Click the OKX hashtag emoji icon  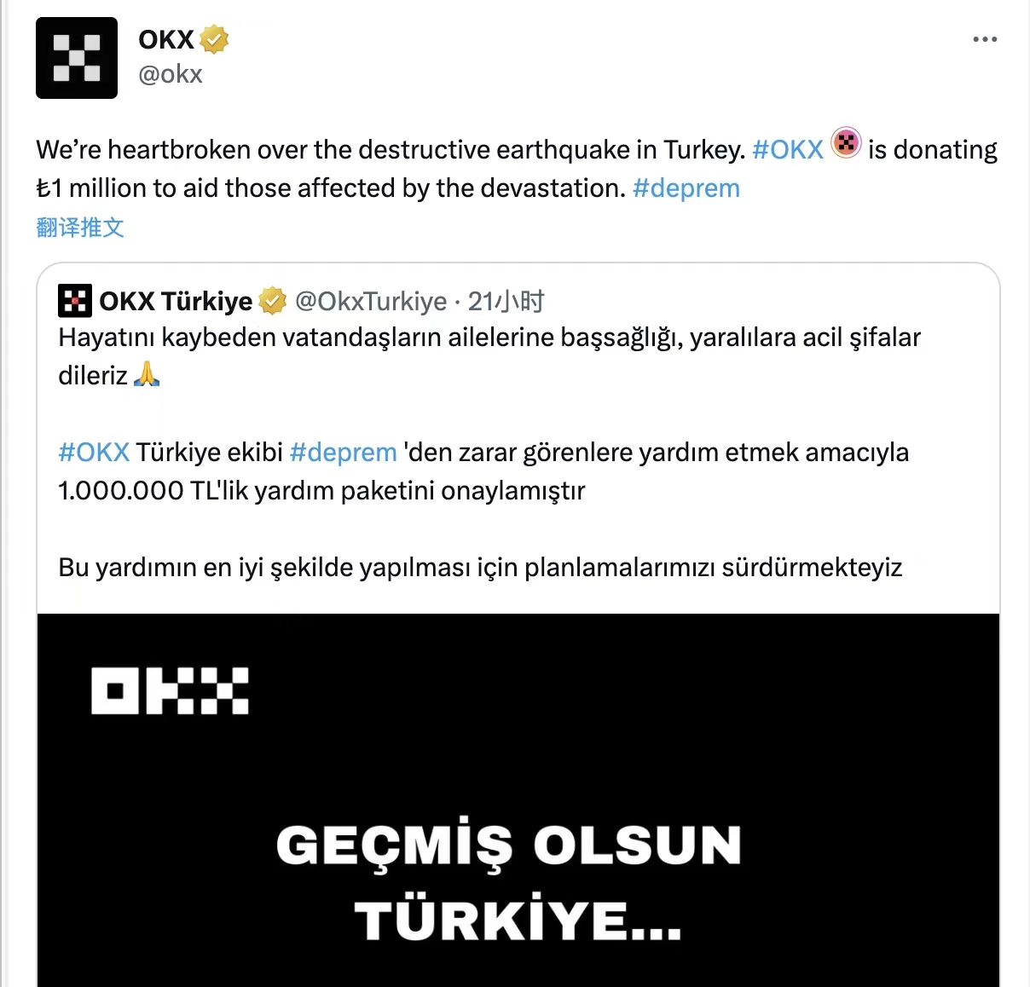(846, 142)
